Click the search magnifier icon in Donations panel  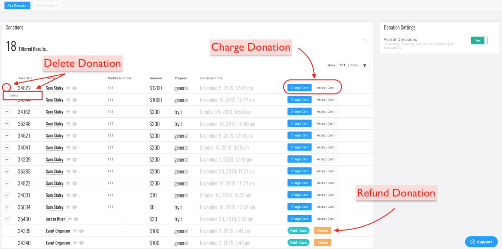coord(365,40)
